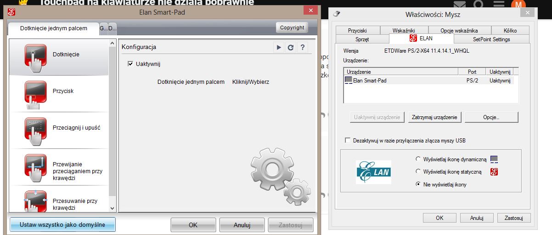Confirm with OK in Elan Smart-Pad

click(x=193, y=225)
